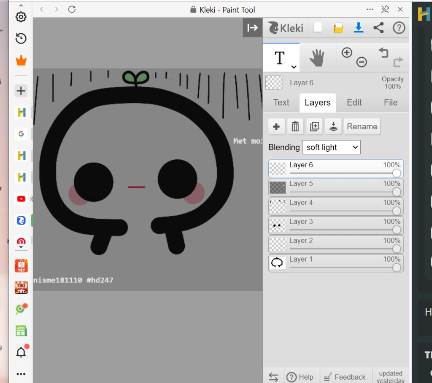This screenshot has height=383, width=432.
Task: Switch to the Edit tab
Action: coord(354,103)
